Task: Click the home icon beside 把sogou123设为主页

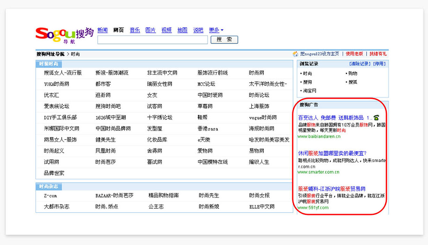Action: point(296,54)
